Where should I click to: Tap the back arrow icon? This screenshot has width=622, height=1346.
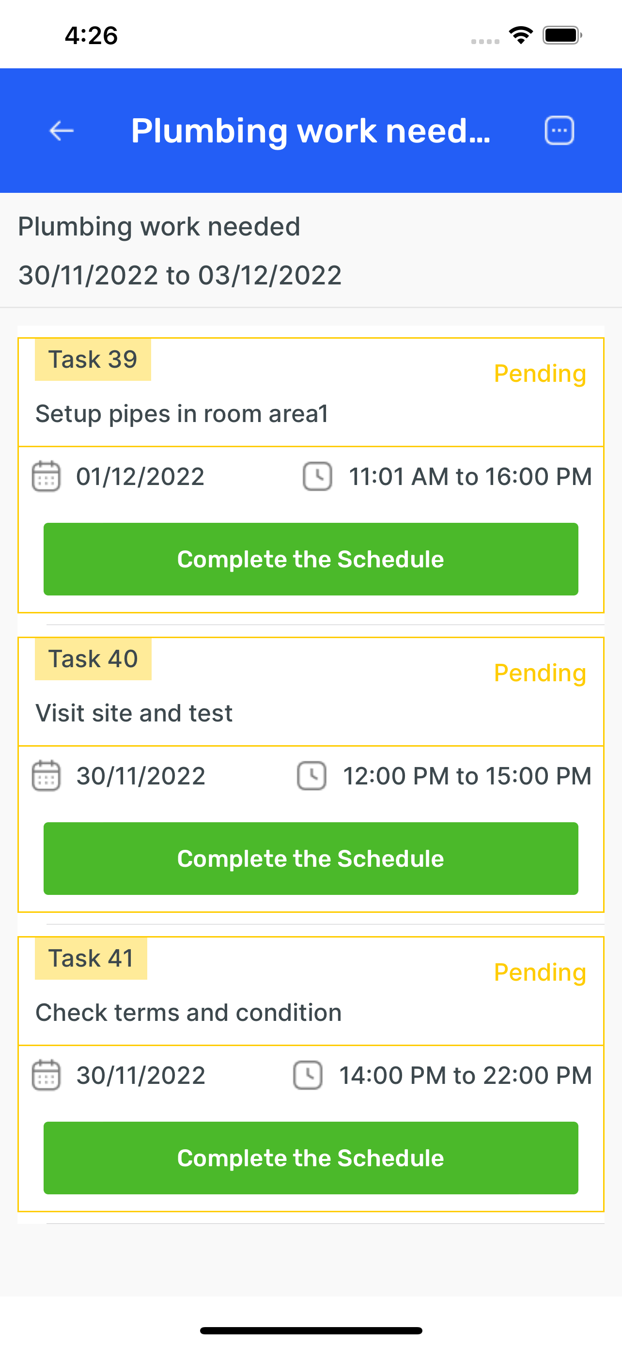(x=62, y=131)
